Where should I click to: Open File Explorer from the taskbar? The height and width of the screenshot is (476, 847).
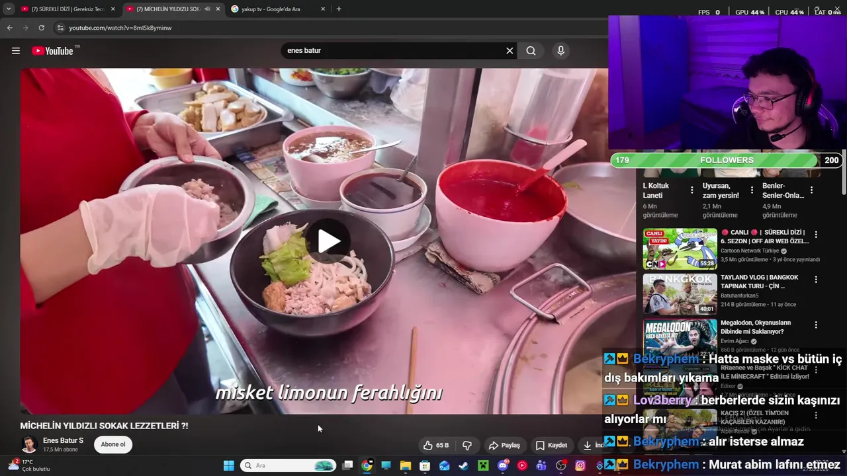tap(405, 465)
